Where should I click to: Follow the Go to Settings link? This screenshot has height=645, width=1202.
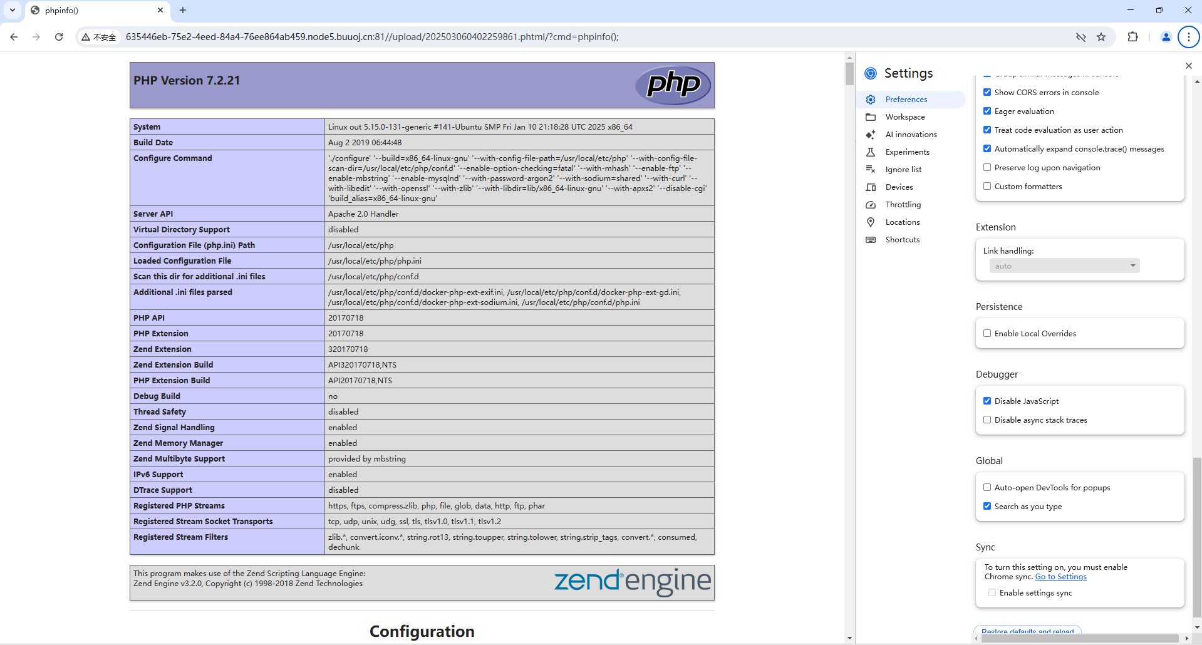1061,577
